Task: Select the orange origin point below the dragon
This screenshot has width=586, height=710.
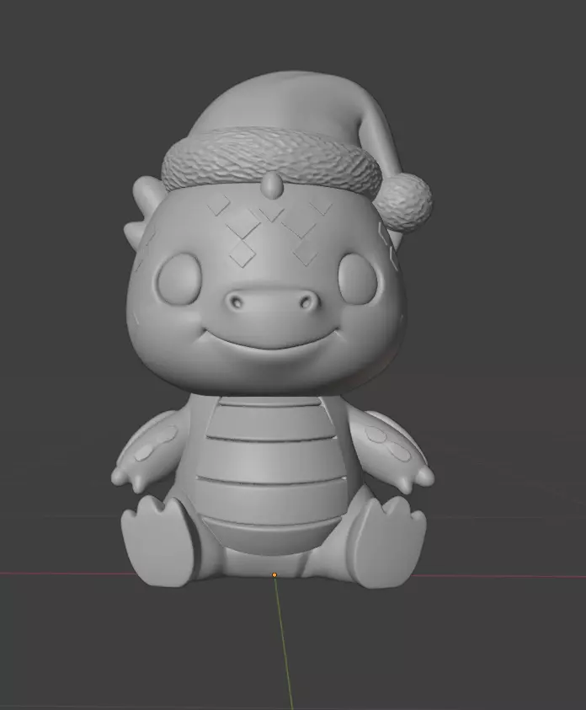Action: pos(274,575)
